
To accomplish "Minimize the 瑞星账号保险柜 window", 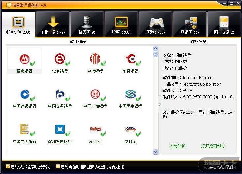I will point(225,3).
